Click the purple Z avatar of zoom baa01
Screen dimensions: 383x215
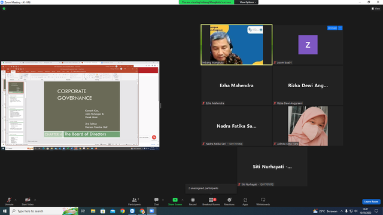[x=308, y=45]
